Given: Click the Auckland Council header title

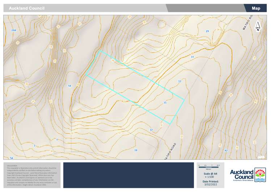Looking at the screenshot, I should [26, 8].
